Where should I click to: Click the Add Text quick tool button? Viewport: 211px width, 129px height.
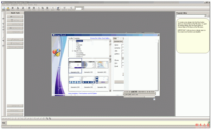15,20
